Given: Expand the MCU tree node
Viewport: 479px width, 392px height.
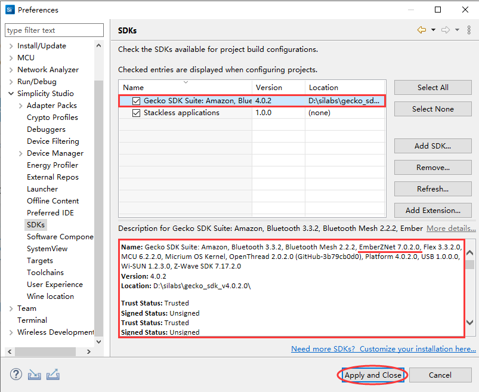Looking at the screenshot, I should [11, 58].
